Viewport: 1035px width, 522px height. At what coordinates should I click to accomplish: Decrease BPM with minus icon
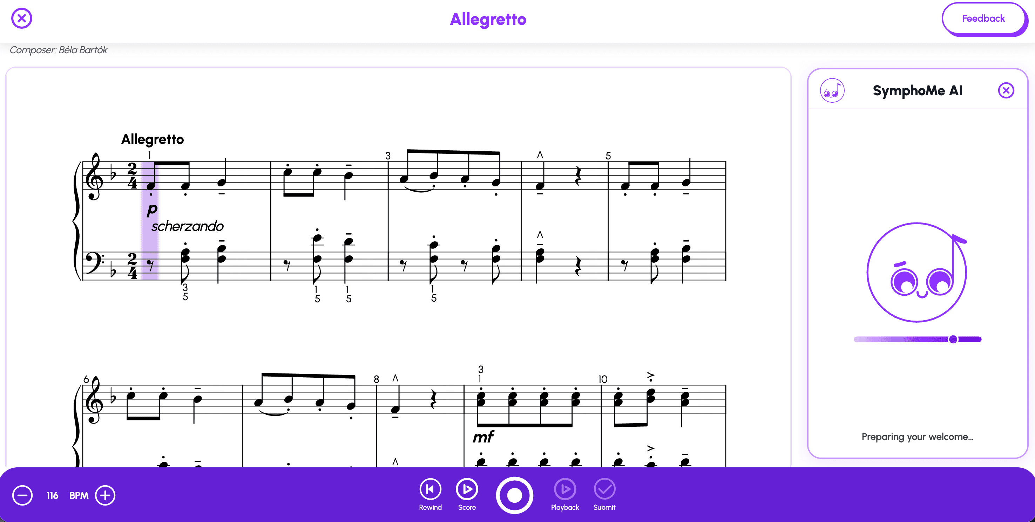coord(22,495)
